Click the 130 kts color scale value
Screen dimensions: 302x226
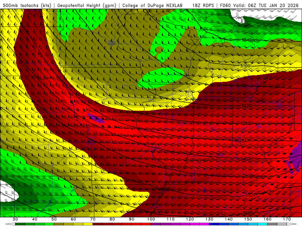(210, 219)
